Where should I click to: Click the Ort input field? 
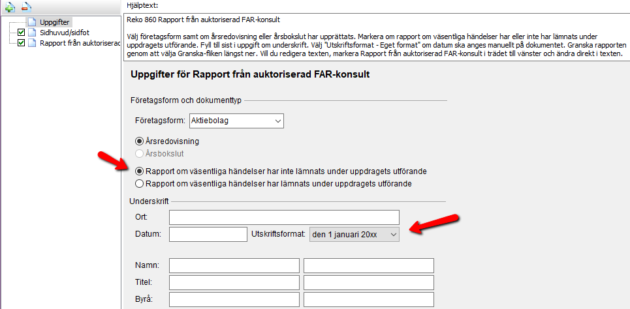click(x=284, y=217)
